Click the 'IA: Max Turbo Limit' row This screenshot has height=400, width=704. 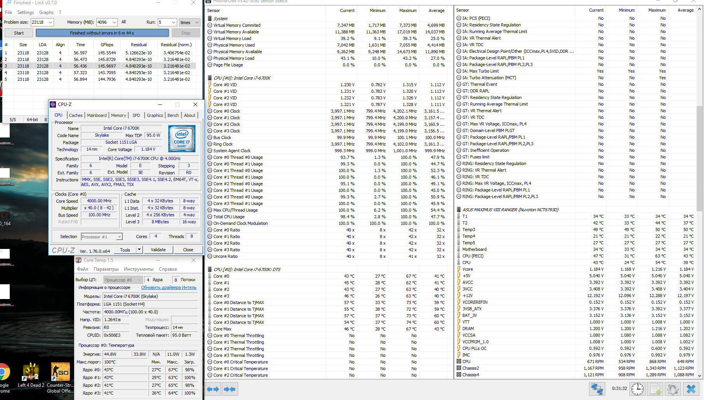(576, 71)
